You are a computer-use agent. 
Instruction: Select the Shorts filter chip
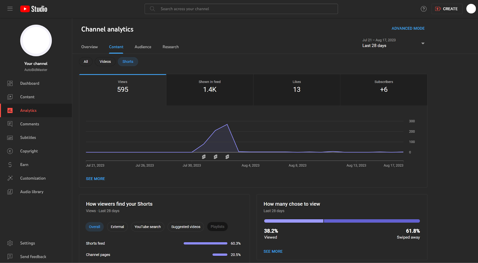click(x=128, y=62)
